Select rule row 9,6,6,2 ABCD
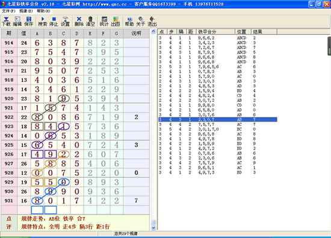Image resolution: width=331 pixels, height=238 pixels. tap(218, 38)
